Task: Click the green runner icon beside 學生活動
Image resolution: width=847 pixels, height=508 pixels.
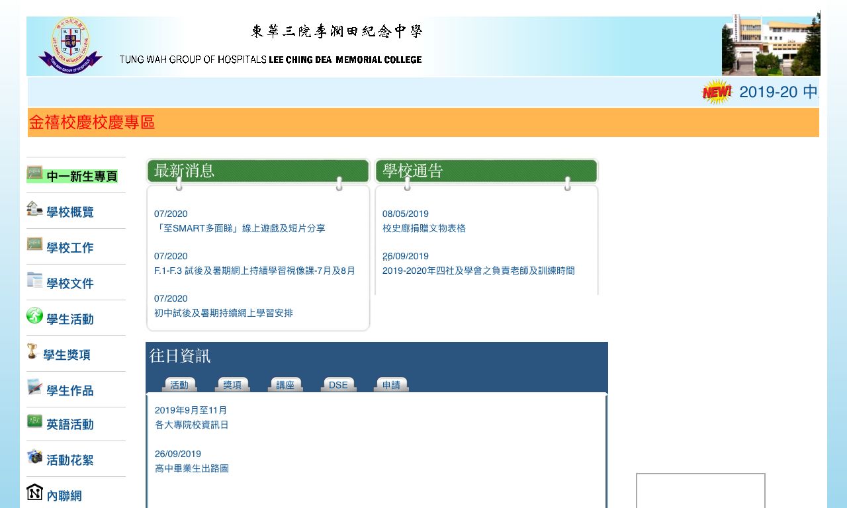Action: 34,316
